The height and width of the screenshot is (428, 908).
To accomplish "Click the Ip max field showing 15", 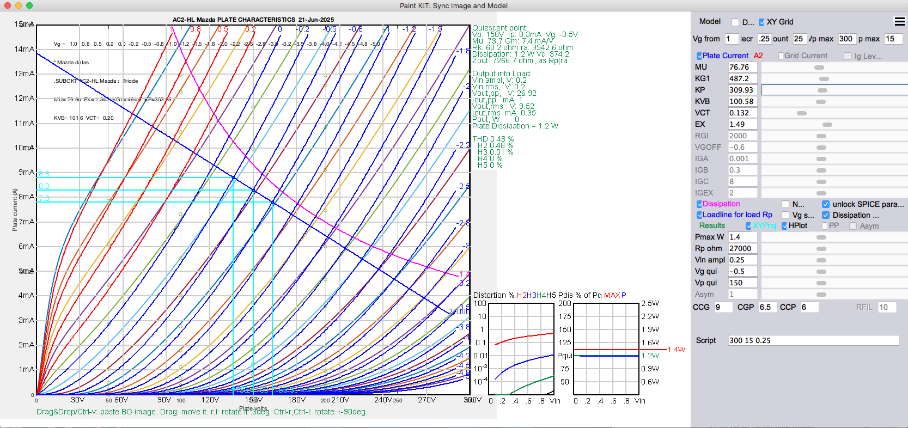I will [893, 39].
